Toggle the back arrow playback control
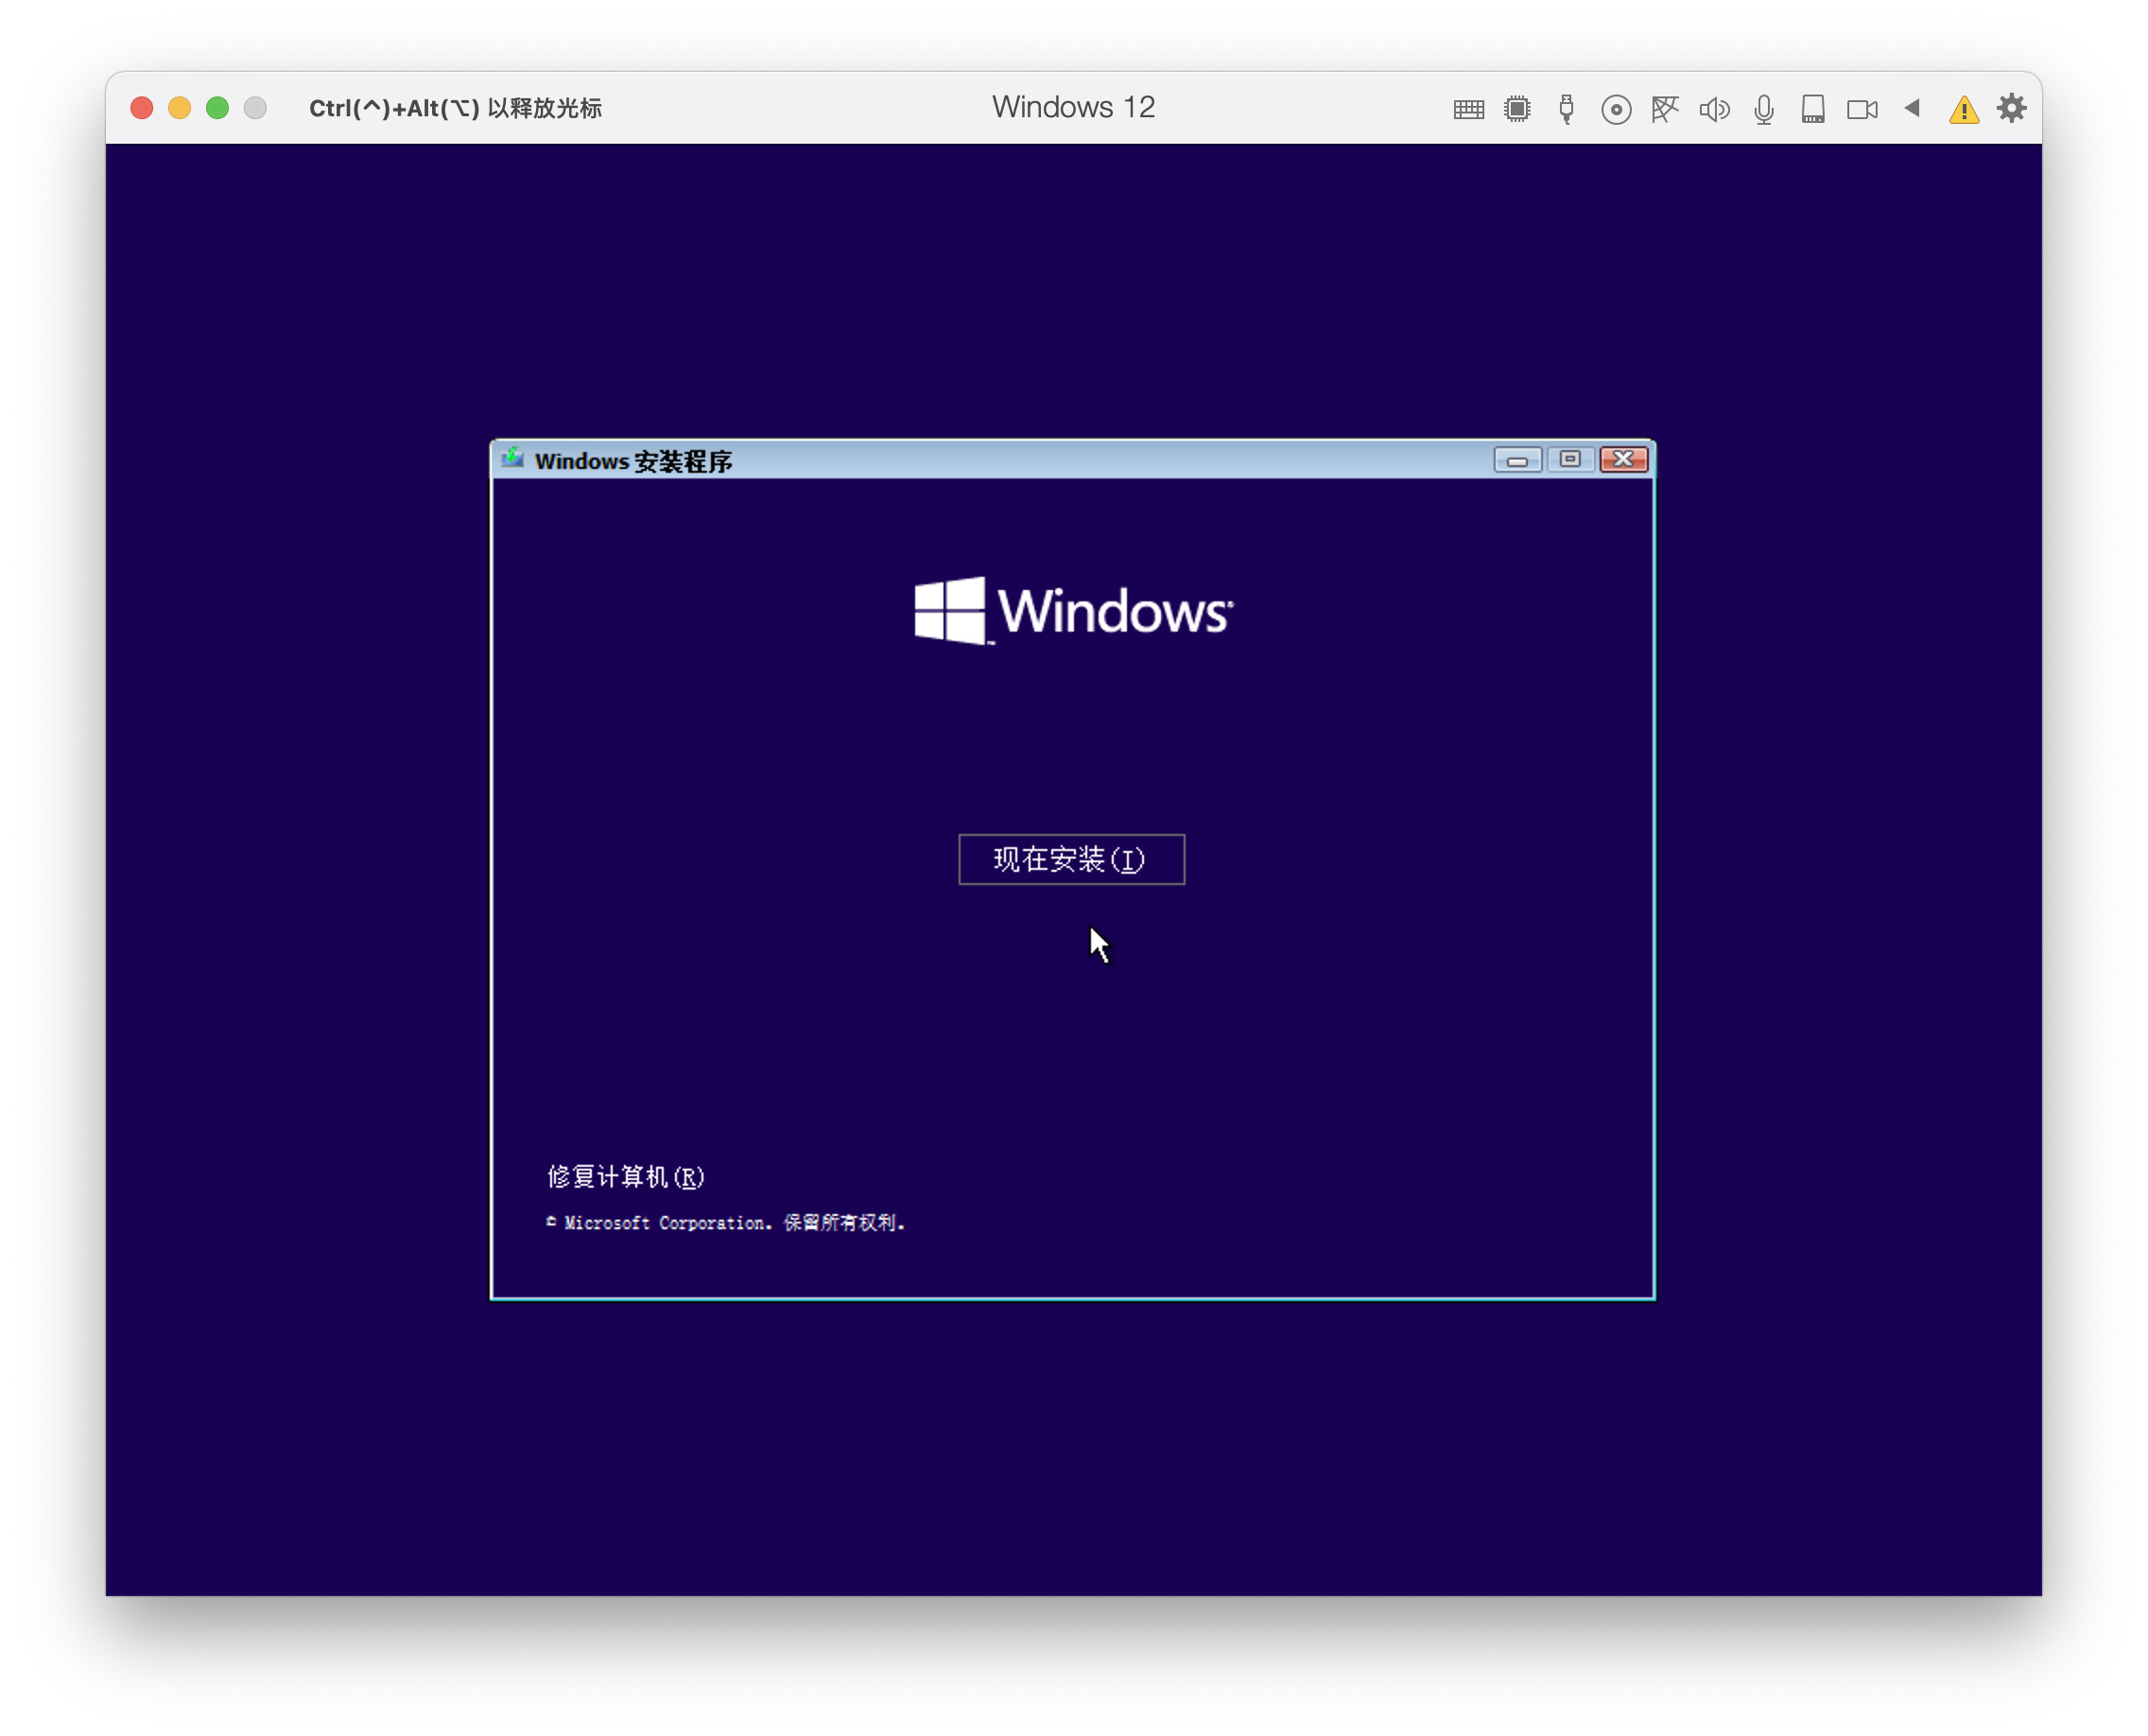2148x1736 pixels. [x=1911, y=108]
